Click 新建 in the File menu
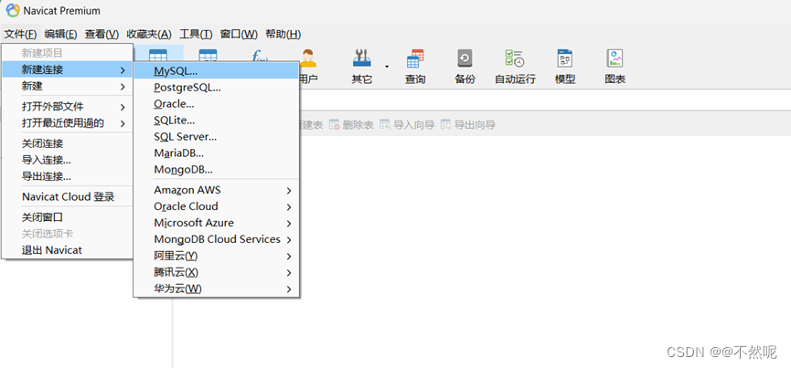The width and height of the screenshot is (791, 368). (x=68, y=87)
